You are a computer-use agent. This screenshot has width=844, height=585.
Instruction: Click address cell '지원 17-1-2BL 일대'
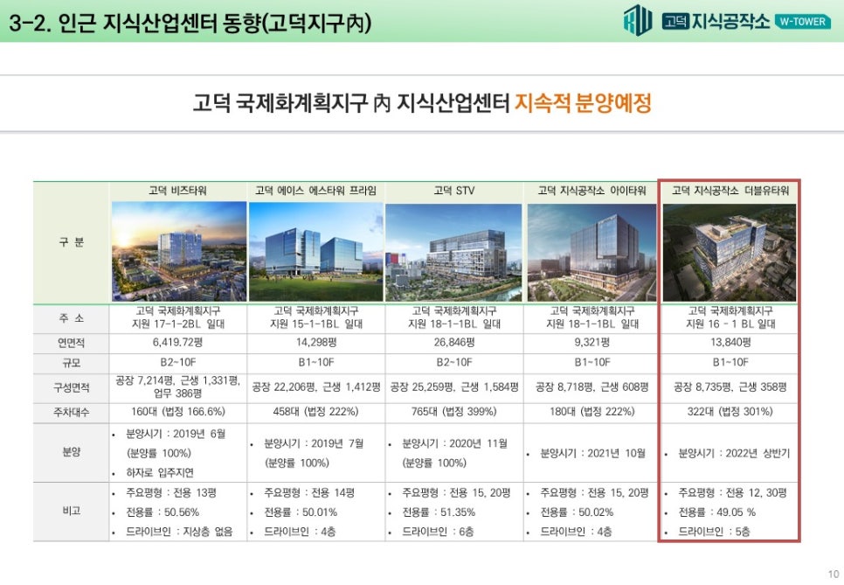point(178,324)
